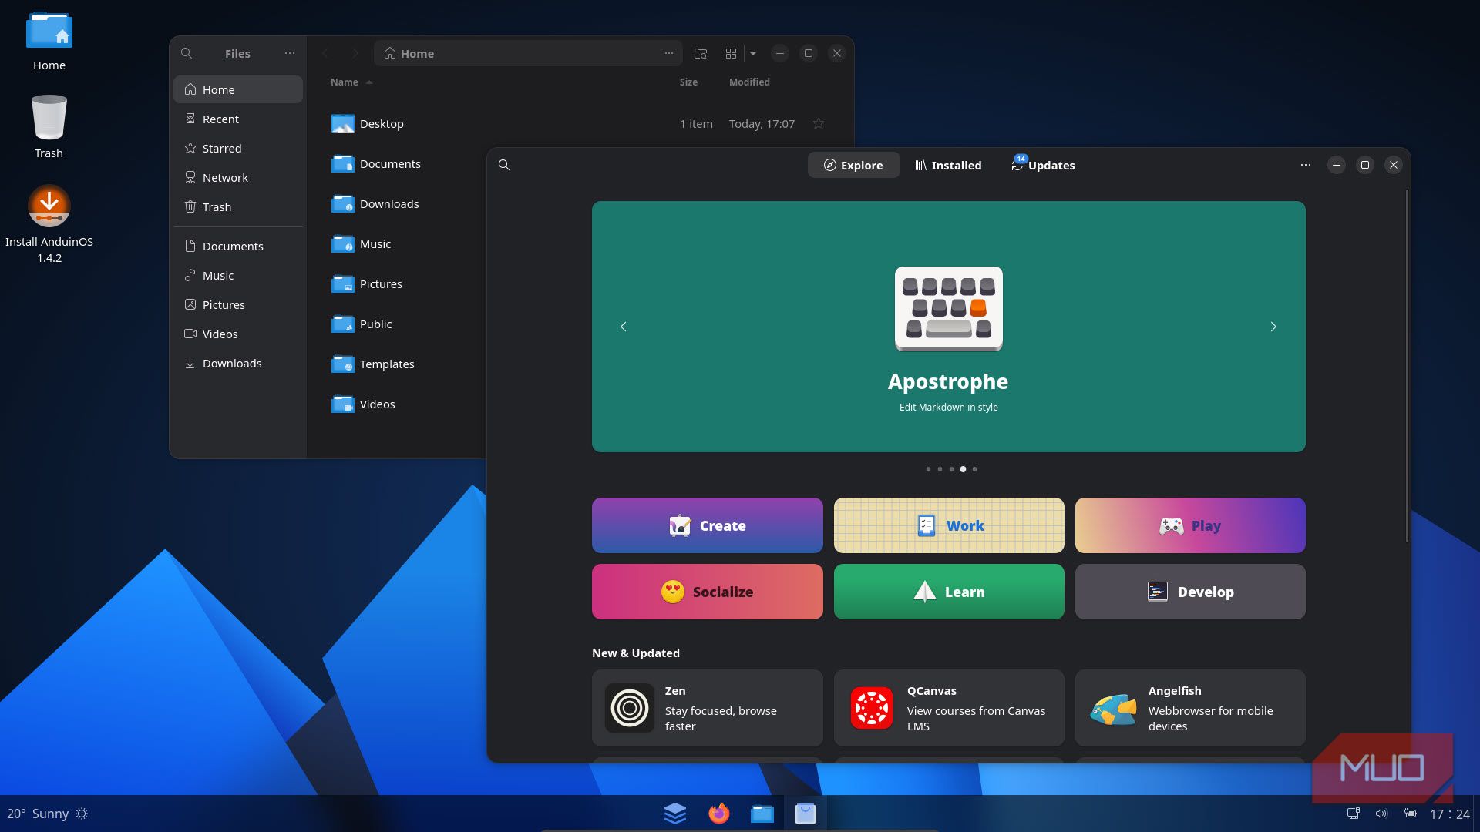
Task: Select Pictures folder in file list
Action: 366,283
